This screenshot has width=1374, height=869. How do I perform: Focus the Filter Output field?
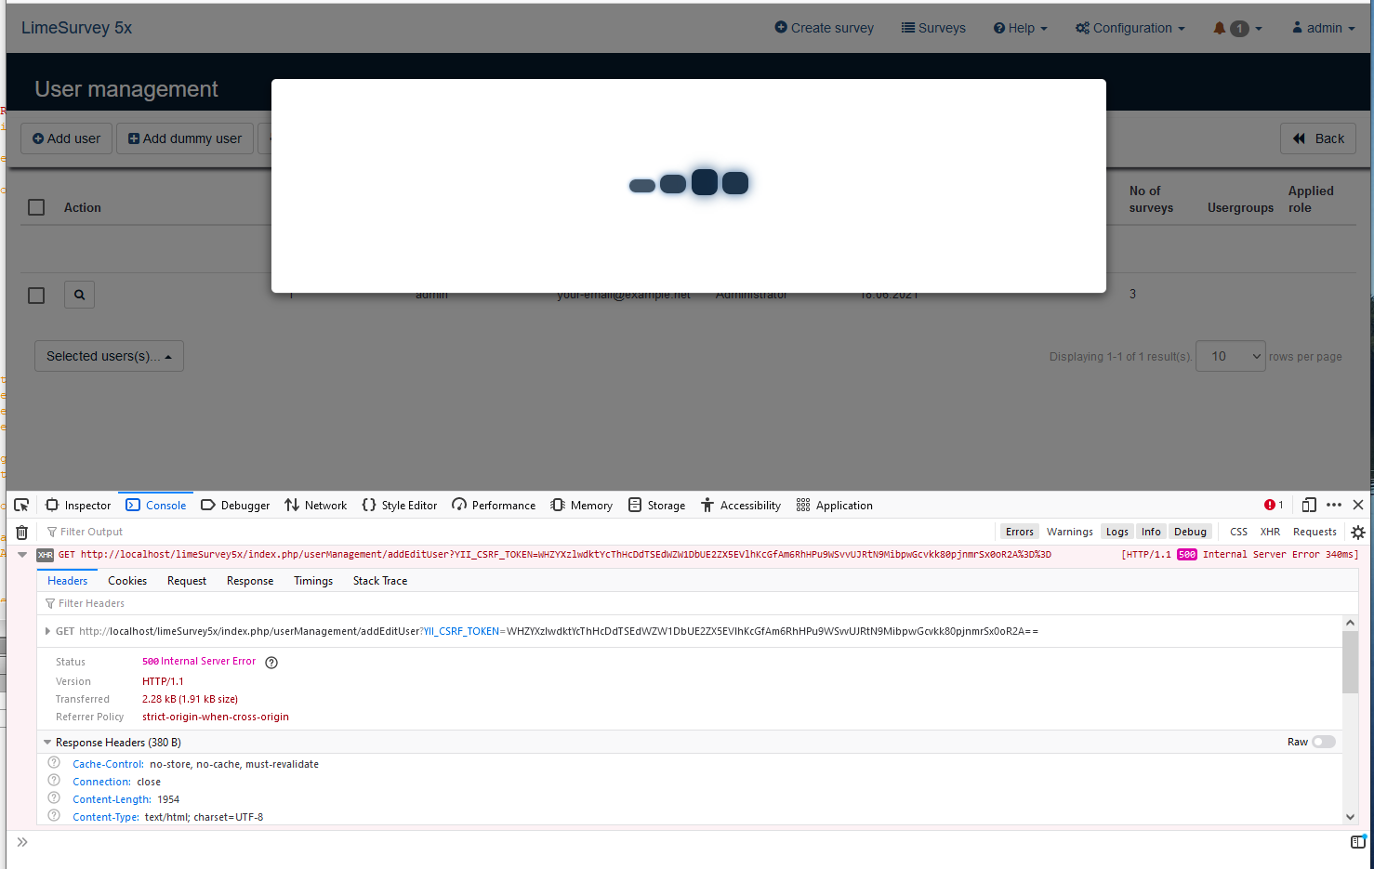[521, 532]
